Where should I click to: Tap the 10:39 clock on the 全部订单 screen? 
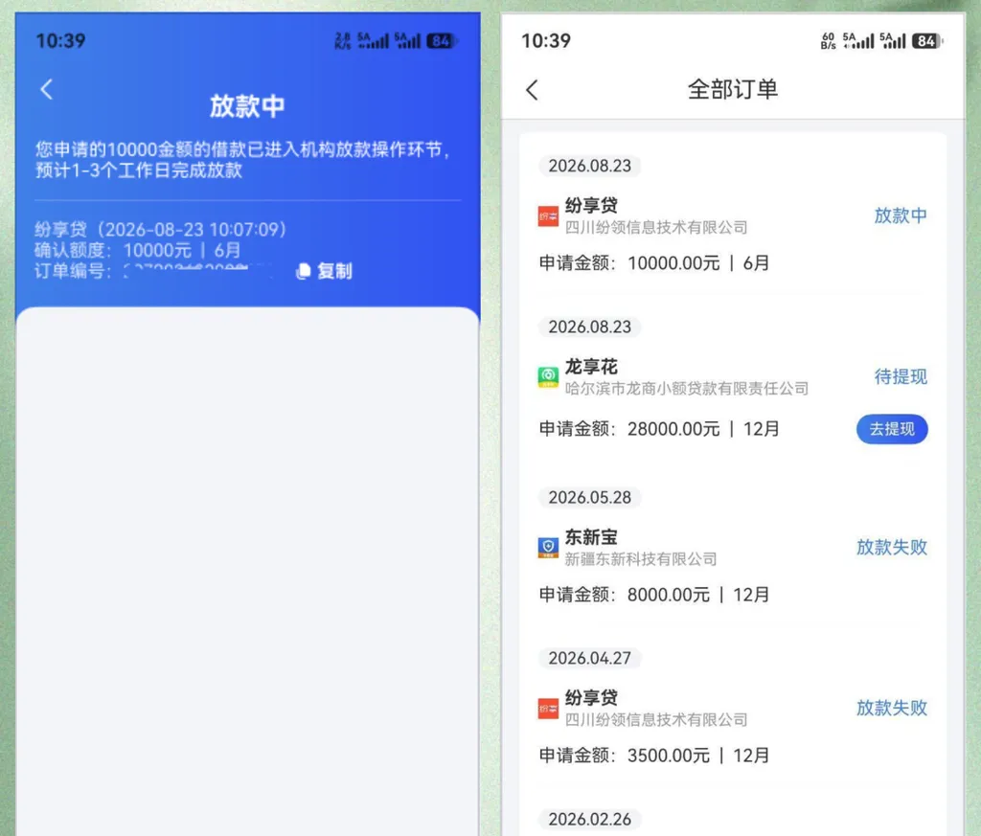pyautogui.click(x=546, y=41)
